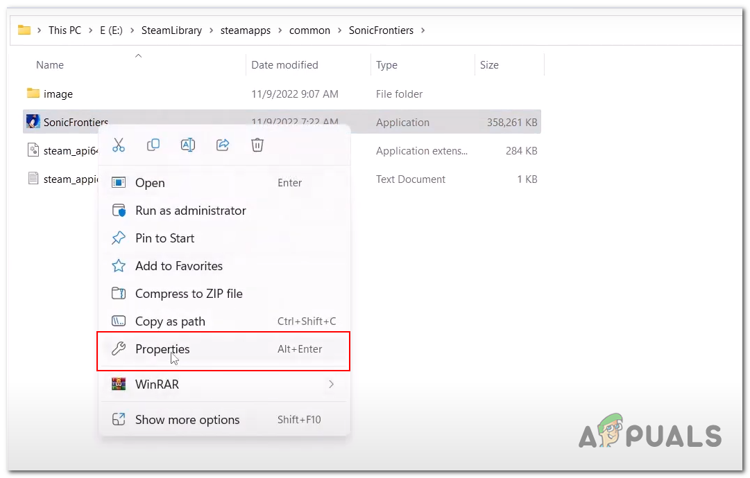Select Copy as path
The height and width of the screenshot is (478, 750).
click(x=224, y=321)
